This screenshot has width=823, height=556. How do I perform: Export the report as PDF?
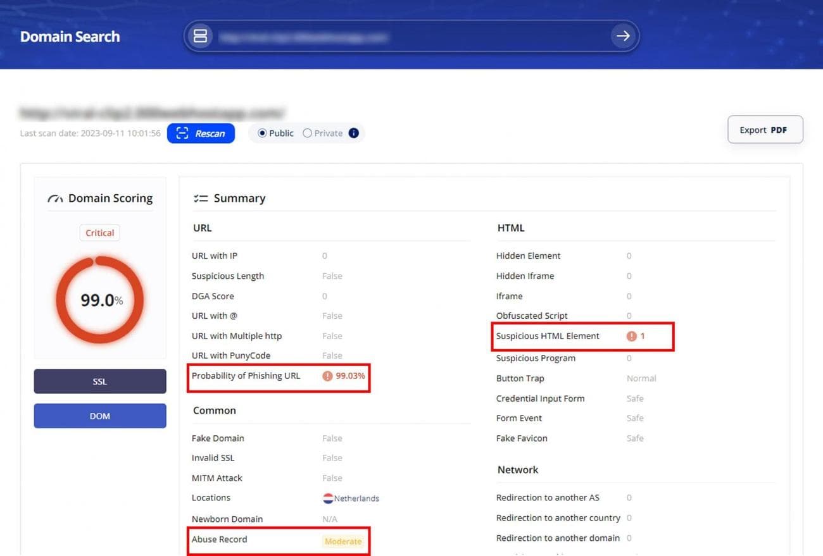[x=765, y=130]
